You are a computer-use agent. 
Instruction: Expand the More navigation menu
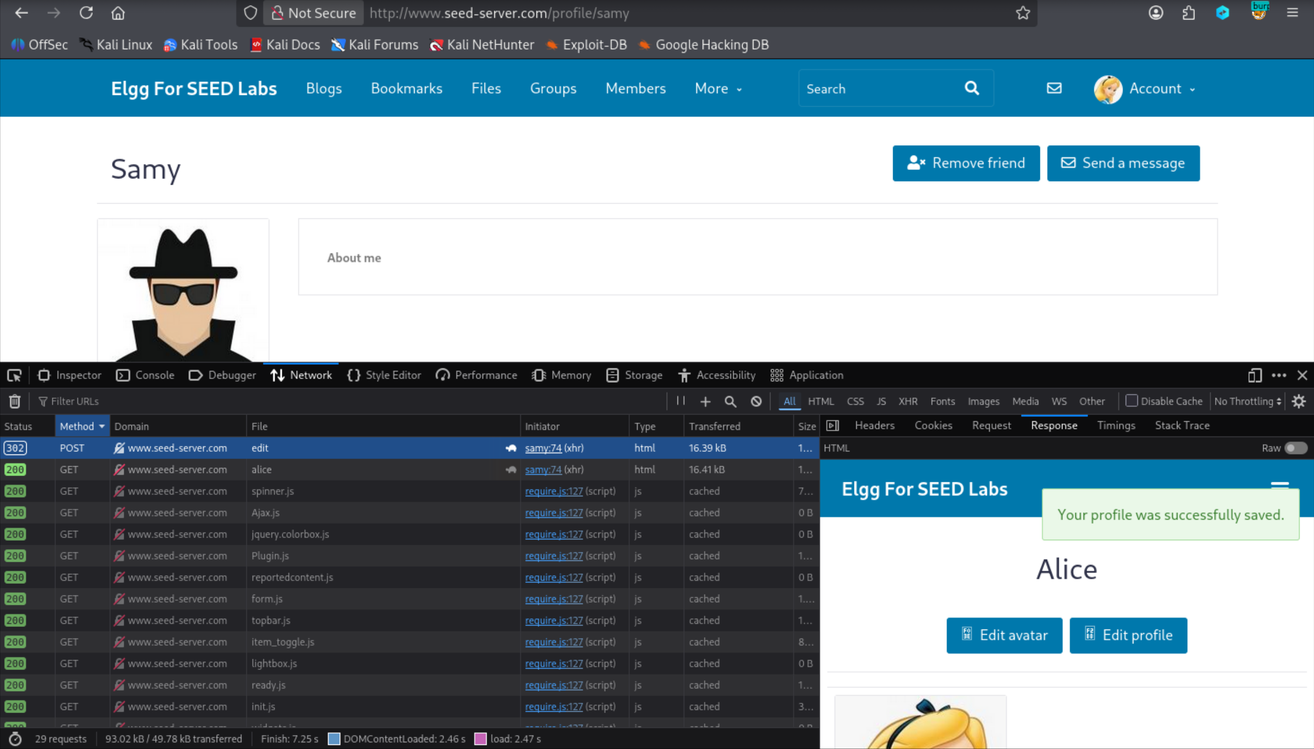point(718,88)
